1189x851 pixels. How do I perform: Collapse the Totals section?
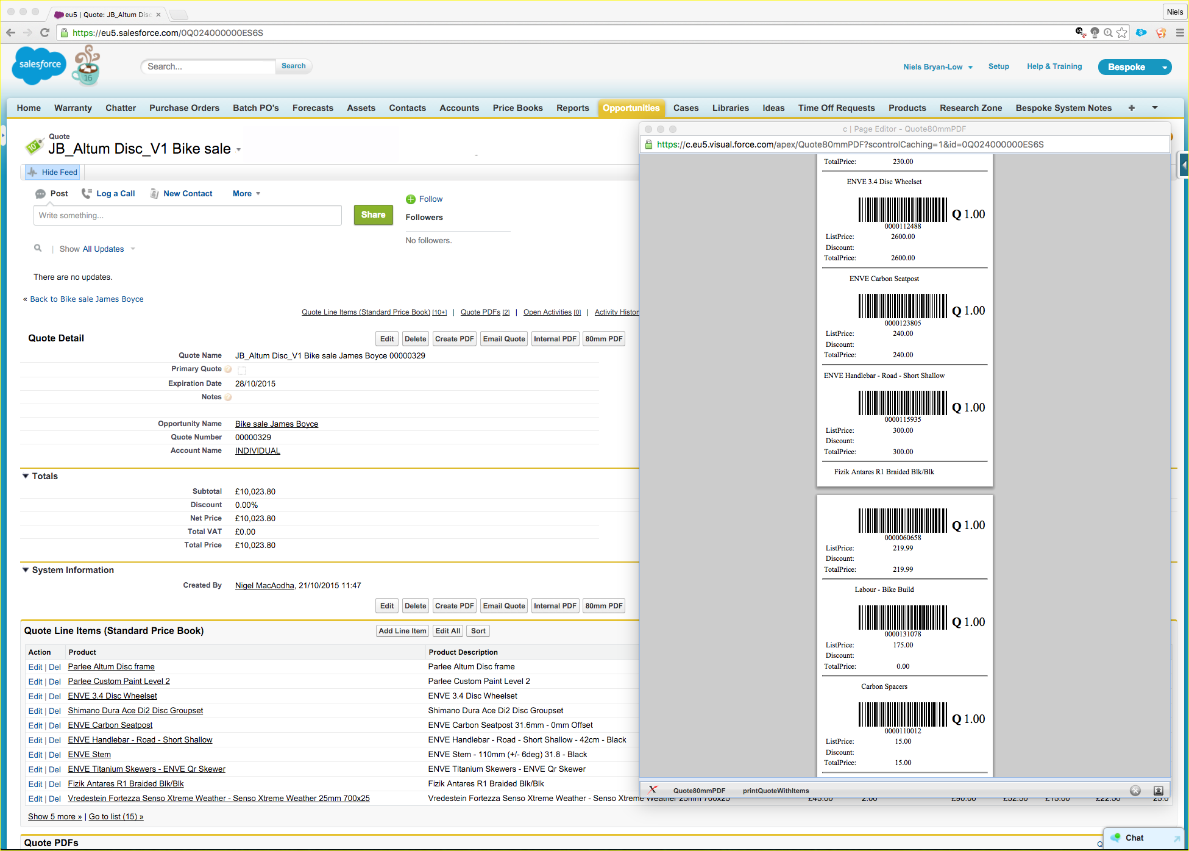pyautogui.click(x=26, y=476)
